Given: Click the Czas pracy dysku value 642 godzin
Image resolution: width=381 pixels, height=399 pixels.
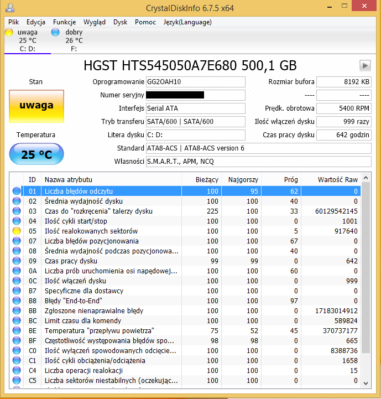Looking at the screenshot, I should (x=344, y=135).
